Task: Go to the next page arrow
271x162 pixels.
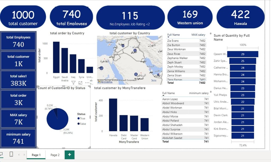Action: coord(24,155)
